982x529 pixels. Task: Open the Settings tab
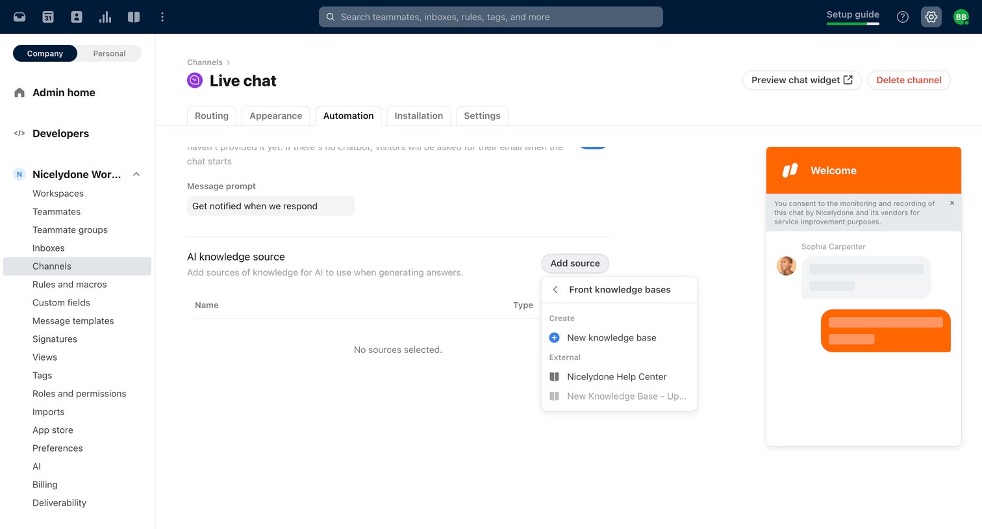482,116
